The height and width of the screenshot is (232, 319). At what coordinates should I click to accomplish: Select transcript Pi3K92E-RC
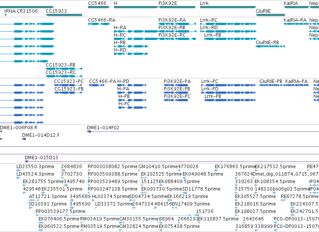click(177, 39)
